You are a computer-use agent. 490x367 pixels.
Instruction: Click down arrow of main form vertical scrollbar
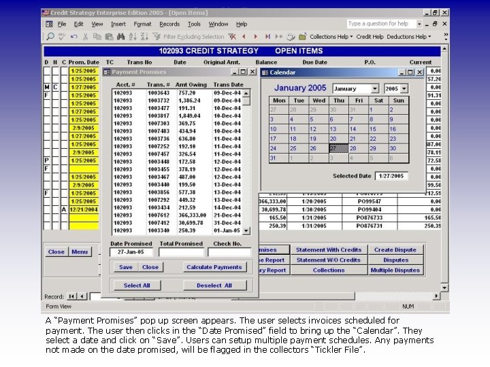coord(444,287)
